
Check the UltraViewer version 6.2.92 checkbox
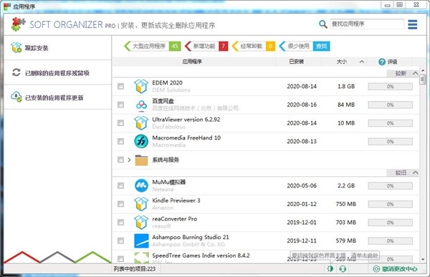(x=120, y=123)
